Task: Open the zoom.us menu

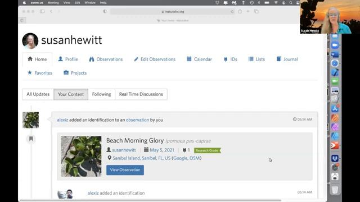Action: point(37,3)
